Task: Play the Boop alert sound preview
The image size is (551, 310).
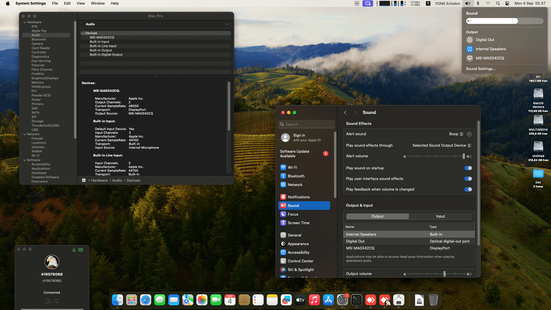Action: pos(469,134)
